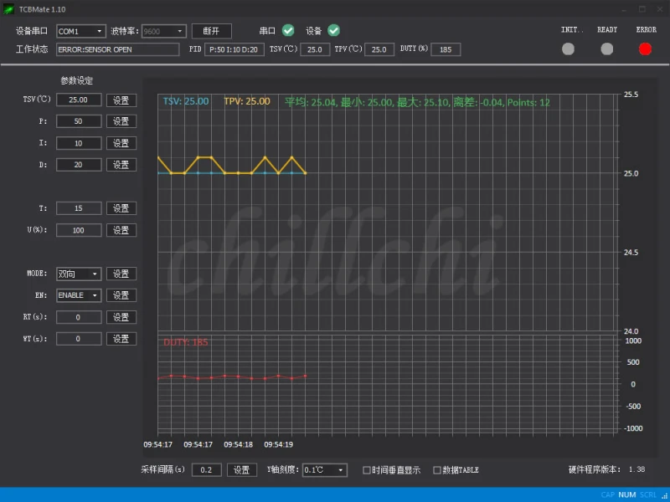Click the green device status checkmark
Viewport: 670px width, 502px height.
333,30
